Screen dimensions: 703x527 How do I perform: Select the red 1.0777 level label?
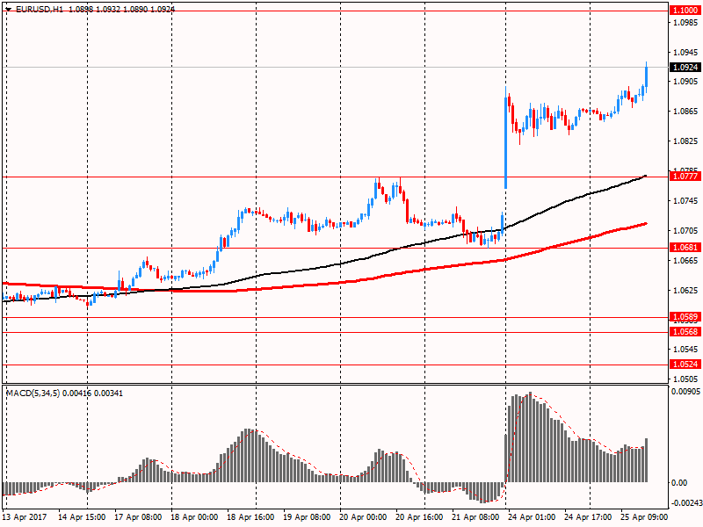coord(685,177)
